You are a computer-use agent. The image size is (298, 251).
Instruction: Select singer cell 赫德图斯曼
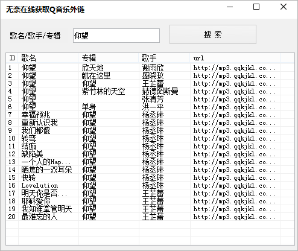160,92
